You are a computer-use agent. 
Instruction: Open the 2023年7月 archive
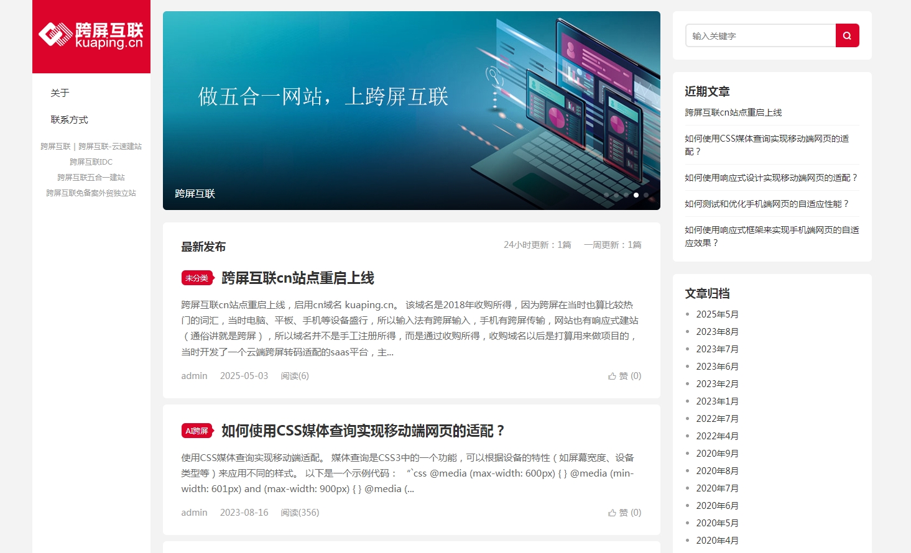click(717, 349)
